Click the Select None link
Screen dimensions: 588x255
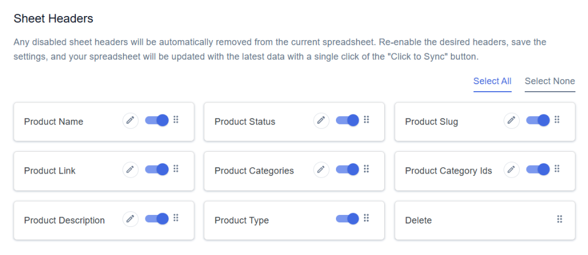[x=550, y=81]
